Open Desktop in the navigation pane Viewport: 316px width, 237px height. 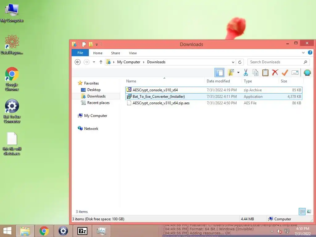[x=91, y=90]
